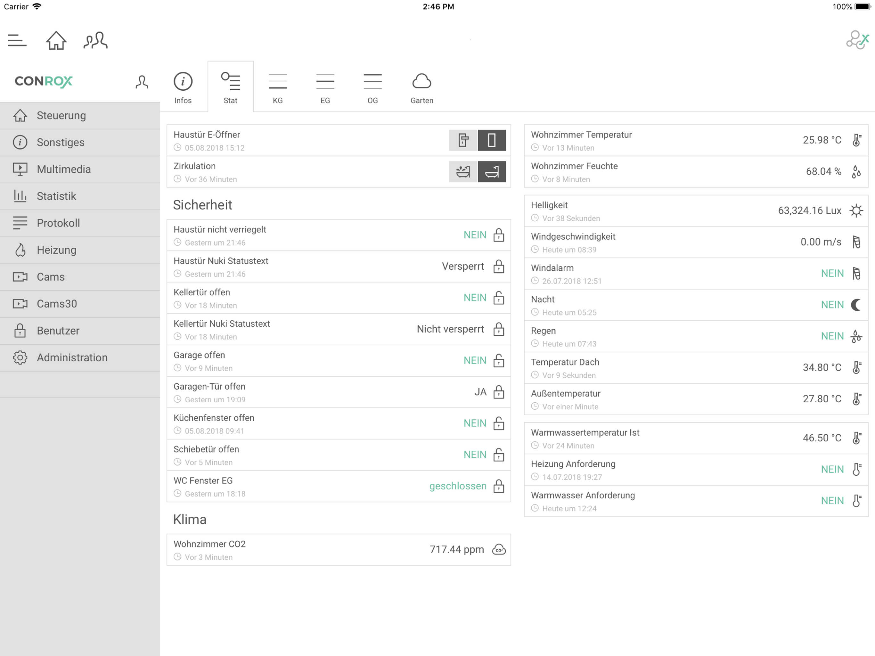This screenshot has width=875, height=656.
Task: Click windsock icon for Windgeschwindigkeit
Action: (x=856, y=242)
